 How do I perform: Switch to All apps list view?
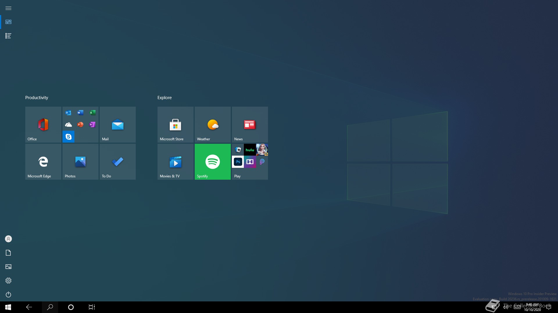[8, 36]
